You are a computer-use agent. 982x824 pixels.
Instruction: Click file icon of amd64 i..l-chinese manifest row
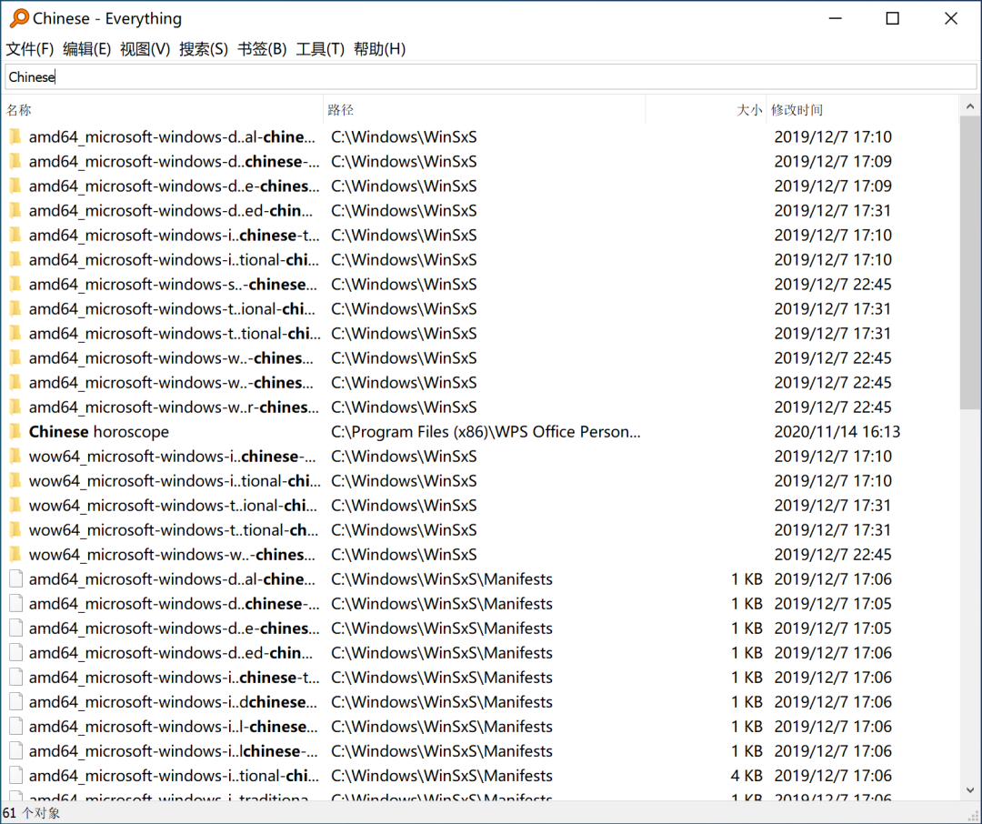coord(15,727)
